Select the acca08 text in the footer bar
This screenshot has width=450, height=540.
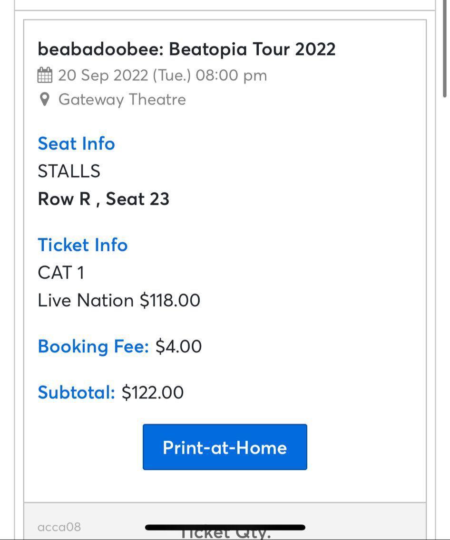click(x=59, y=527)
